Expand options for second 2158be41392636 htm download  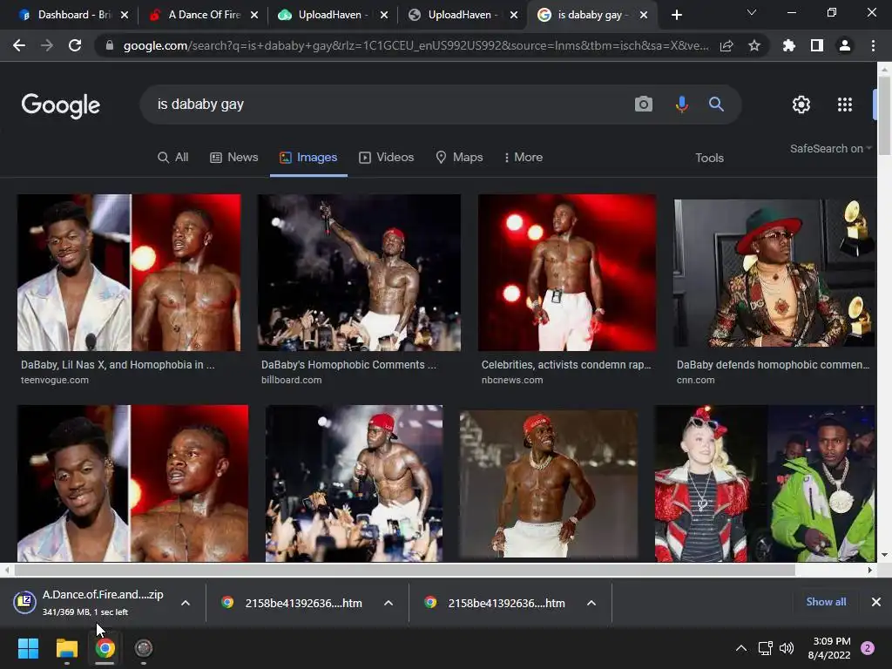[x=591, y=603]
